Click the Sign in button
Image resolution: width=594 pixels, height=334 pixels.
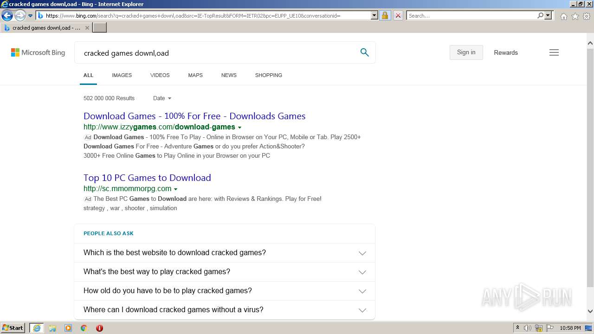point(466,52)
